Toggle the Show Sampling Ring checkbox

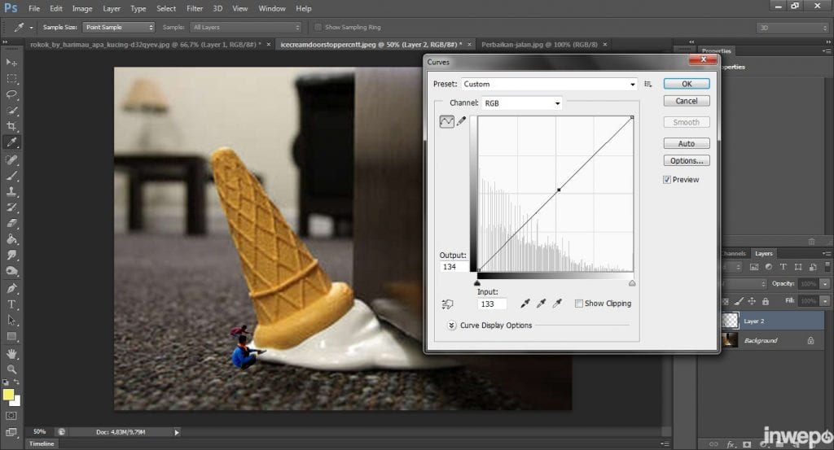pyautogui.click(x=318, y=27)
